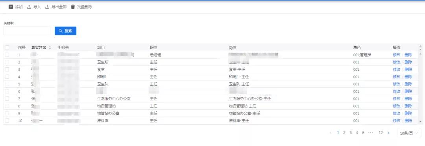Check the row 8 物资管理站 checkbox
Image resolution: width=425 pixels, height=146 pixels.
click(7, 106)
